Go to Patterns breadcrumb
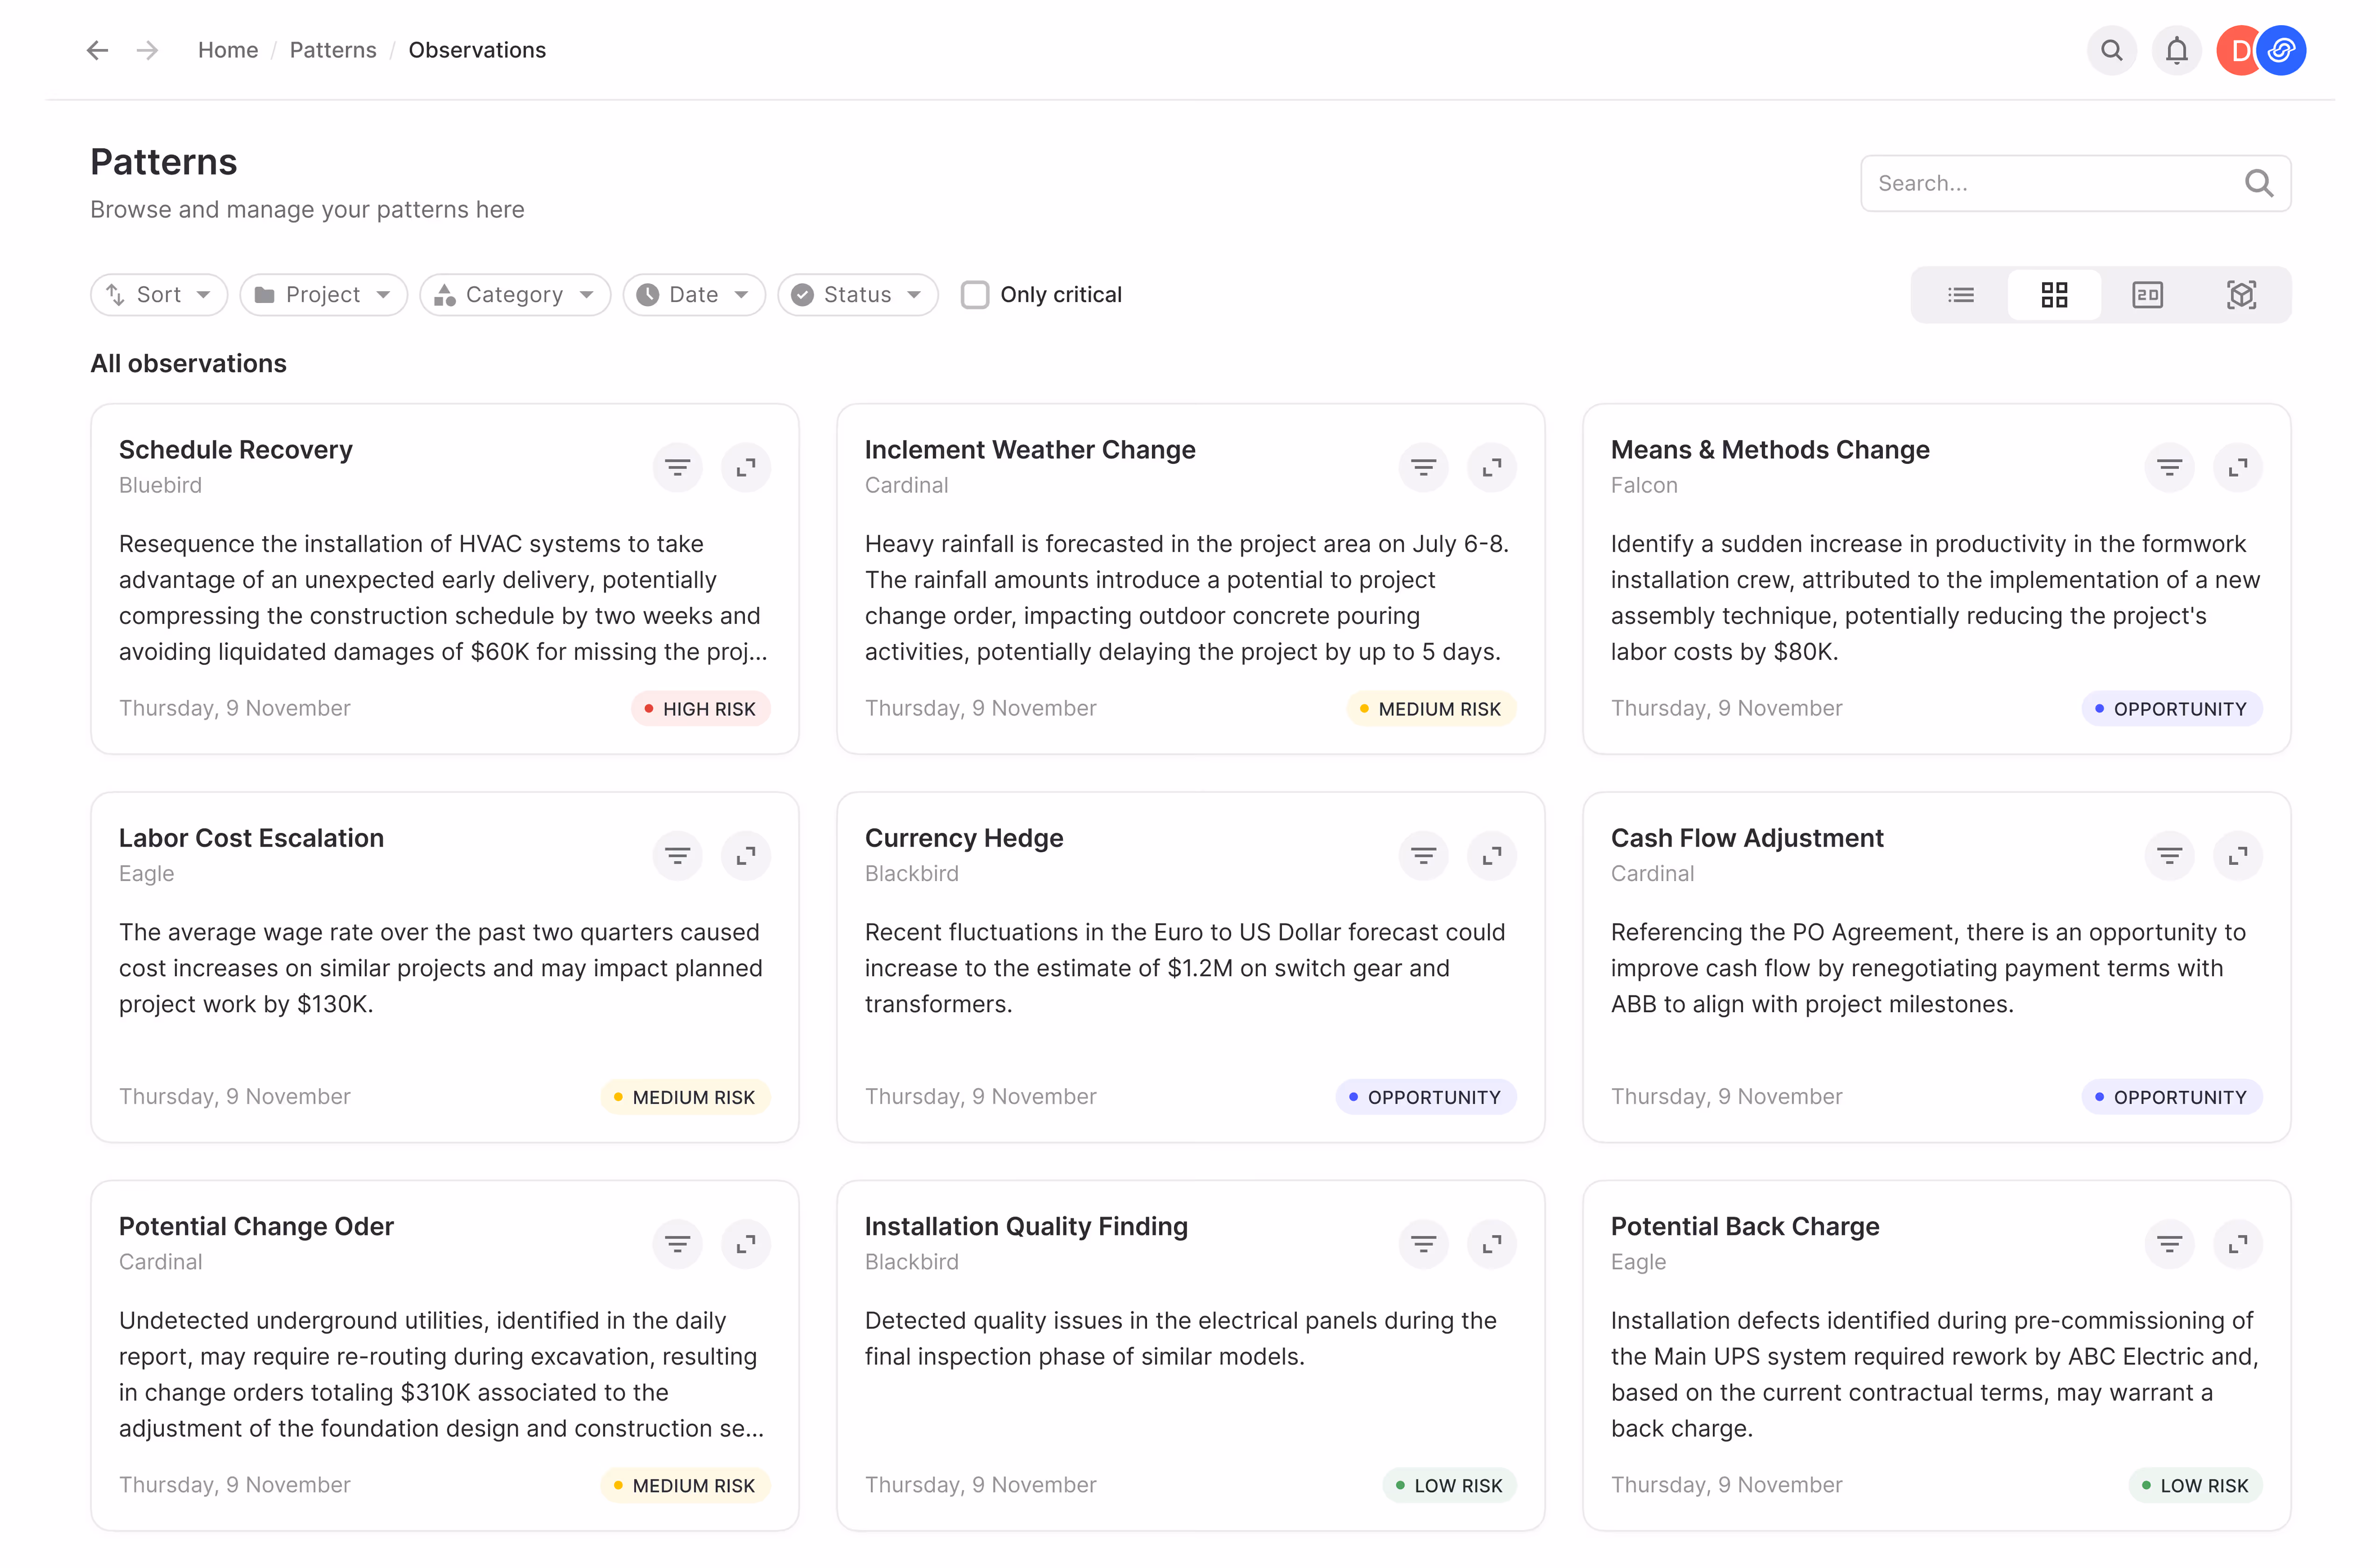The width and height of the screenshot is (2376, 1568). pos(332,50)
